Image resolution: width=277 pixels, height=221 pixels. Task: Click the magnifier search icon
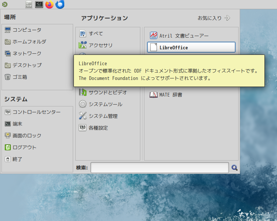click(235, 168)
